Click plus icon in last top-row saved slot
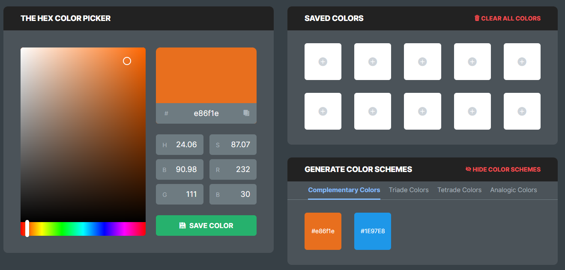This screenshot has width=565, height=270. click(522, 62)
